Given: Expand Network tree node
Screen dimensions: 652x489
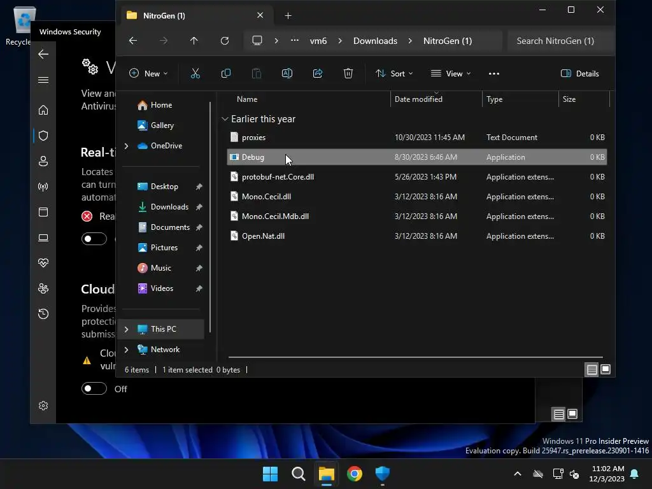Looking at the screenshot, I should coord(127,350).
